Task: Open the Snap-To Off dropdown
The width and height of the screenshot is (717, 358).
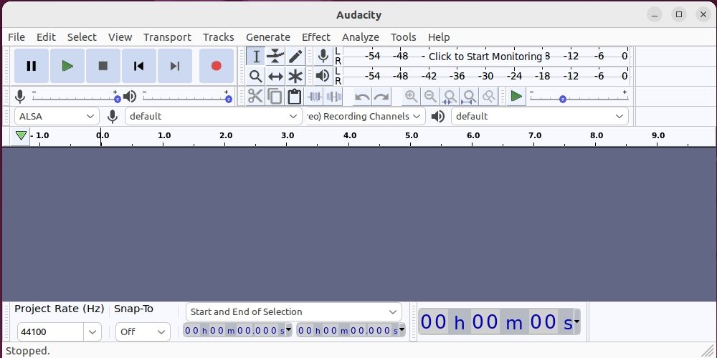Action: [x=142, y=332]
